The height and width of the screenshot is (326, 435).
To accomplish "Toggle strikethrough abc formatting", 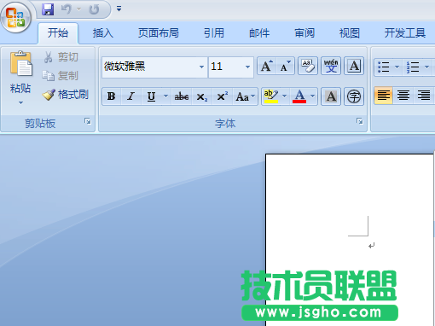I will 182,96.
